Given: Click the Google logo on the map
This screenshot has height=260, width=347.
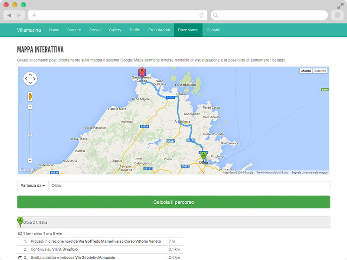Looking at the screenshot, I should point(28,170).
